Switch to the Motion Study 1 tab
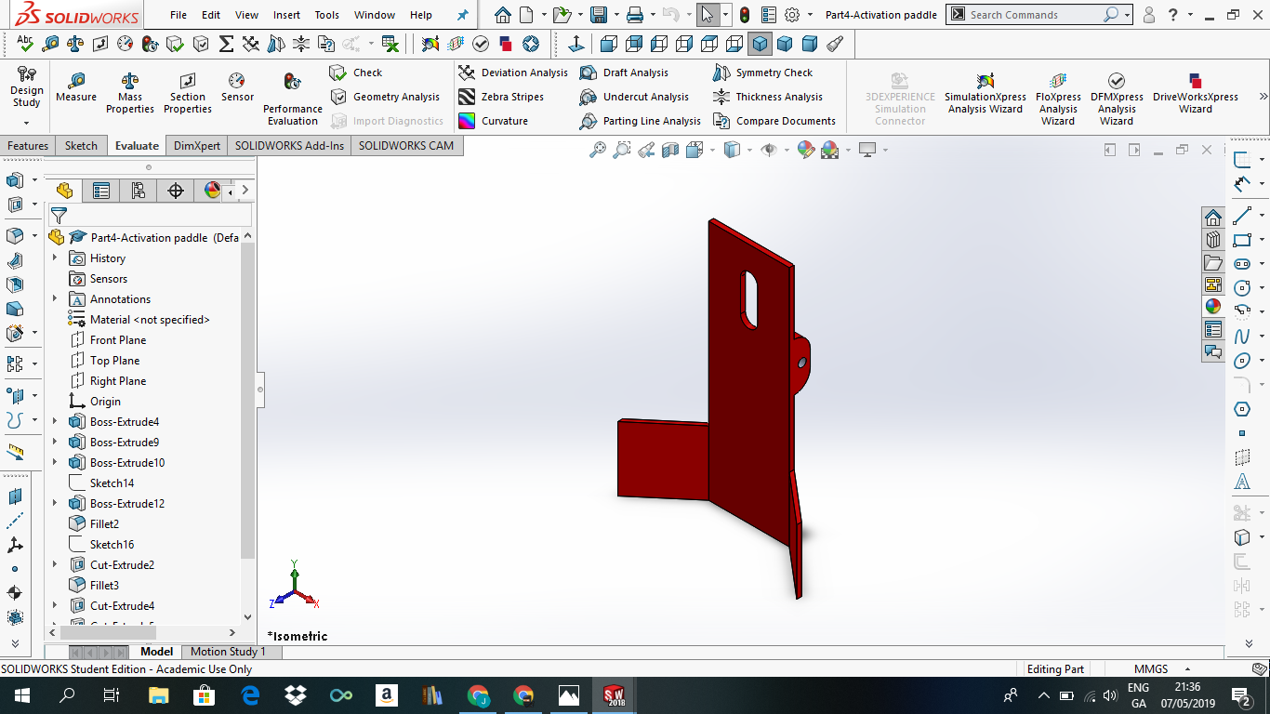The image size is (1270, 714). tap(228, 652)
